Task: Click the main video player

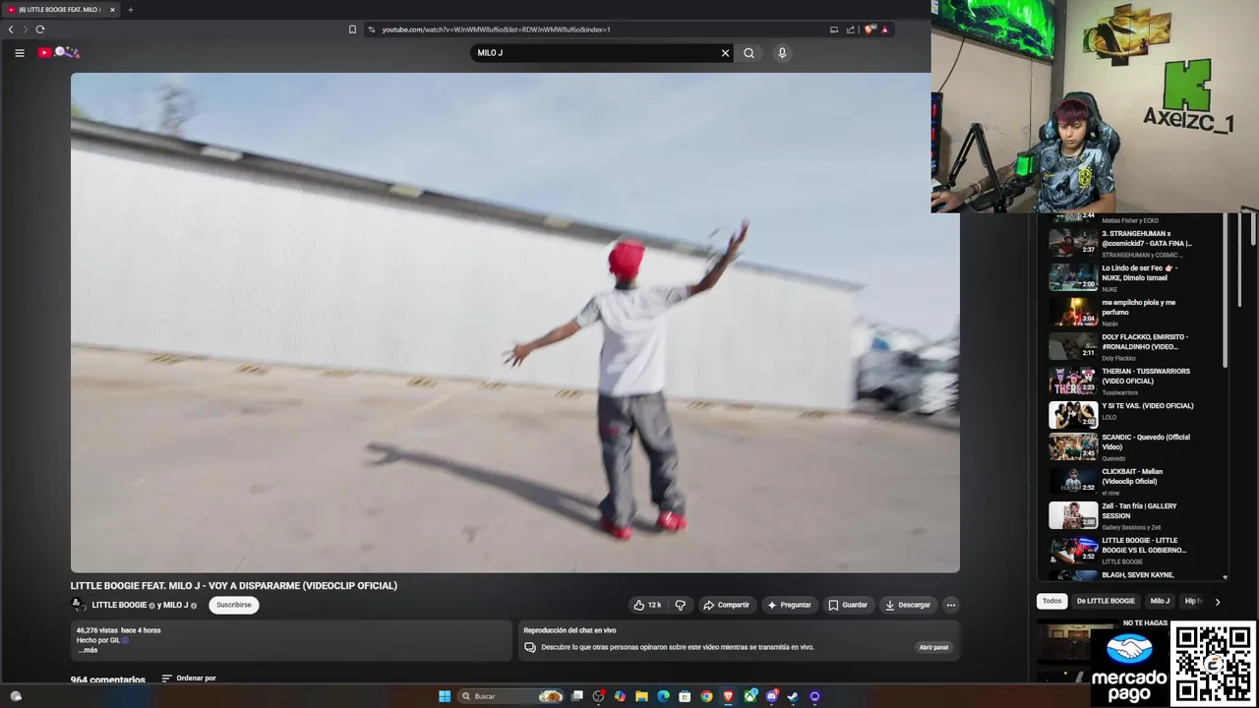Action: tap(514, 323)
